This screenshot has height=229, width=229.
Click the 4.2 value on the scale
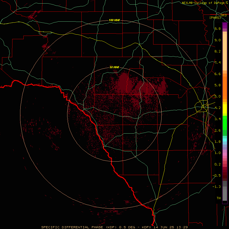click(x=218, y=108)
